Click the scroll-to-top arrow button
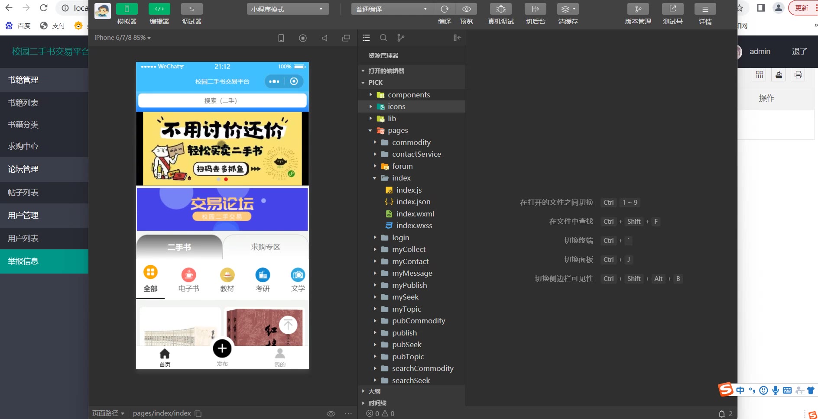818x419 pixels. [x=288, y=325]
